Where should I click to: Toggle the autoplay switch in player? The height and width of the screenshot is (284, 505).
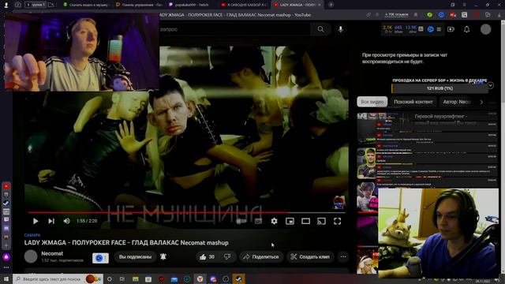click(241, 221)
